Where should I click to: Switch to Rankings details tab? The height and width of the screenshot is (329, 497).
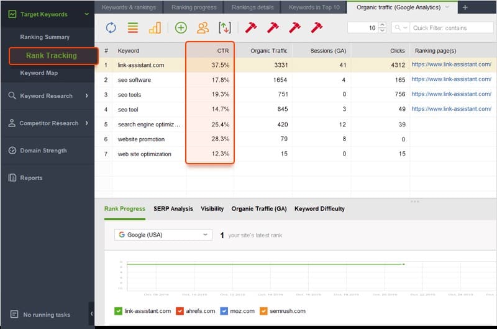[x=252, y=7]
